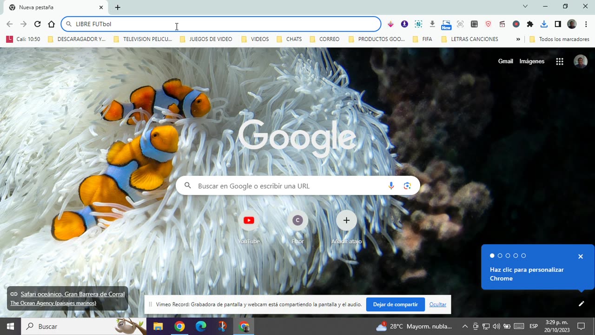Open the Google apps grid
Screen dimensions: 595x335
tap(560, 61)
